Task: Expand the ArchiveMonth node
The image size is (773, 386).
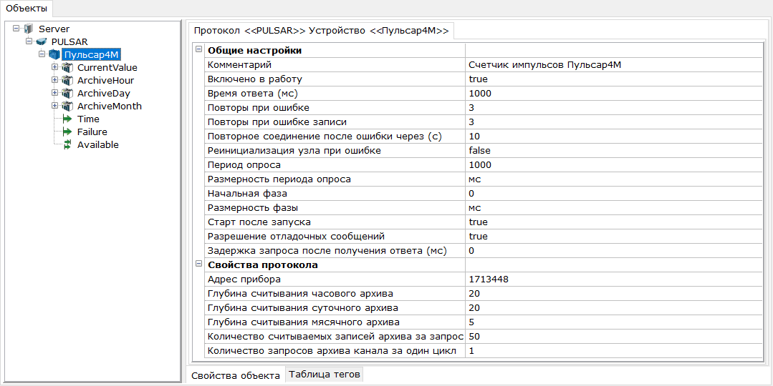Action: (54, 105)
